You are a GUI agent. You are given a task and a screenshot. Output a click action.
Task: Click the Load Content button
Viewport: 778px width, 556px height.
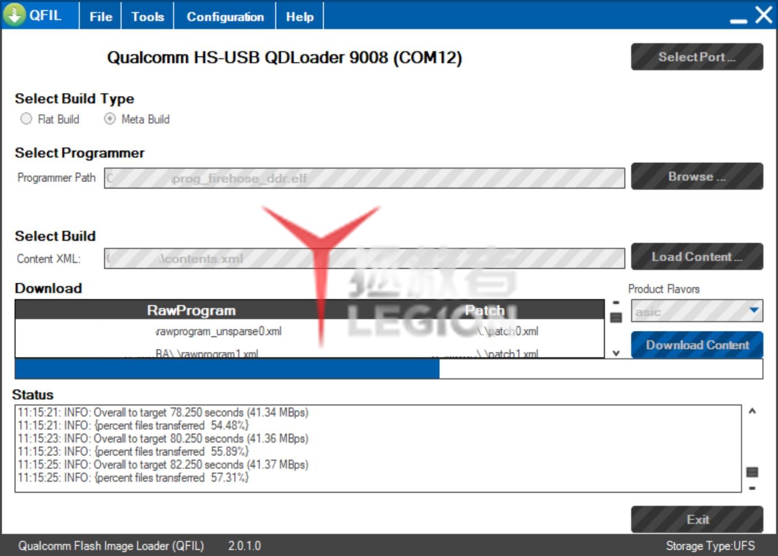(x=697, y=257)
